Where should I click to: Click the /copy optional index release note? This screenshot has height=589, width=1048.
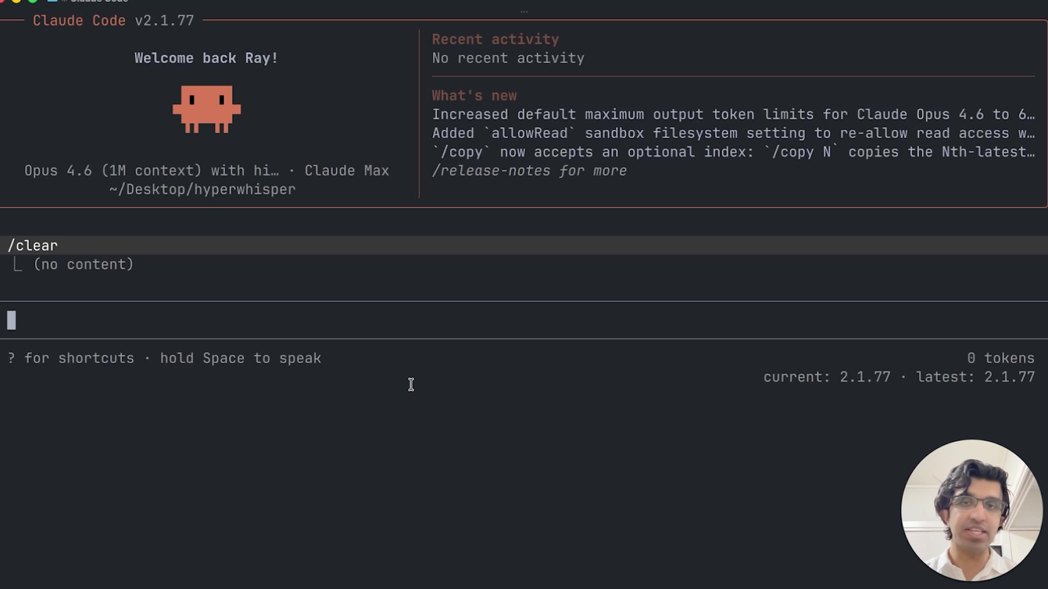tap(733, 152)
